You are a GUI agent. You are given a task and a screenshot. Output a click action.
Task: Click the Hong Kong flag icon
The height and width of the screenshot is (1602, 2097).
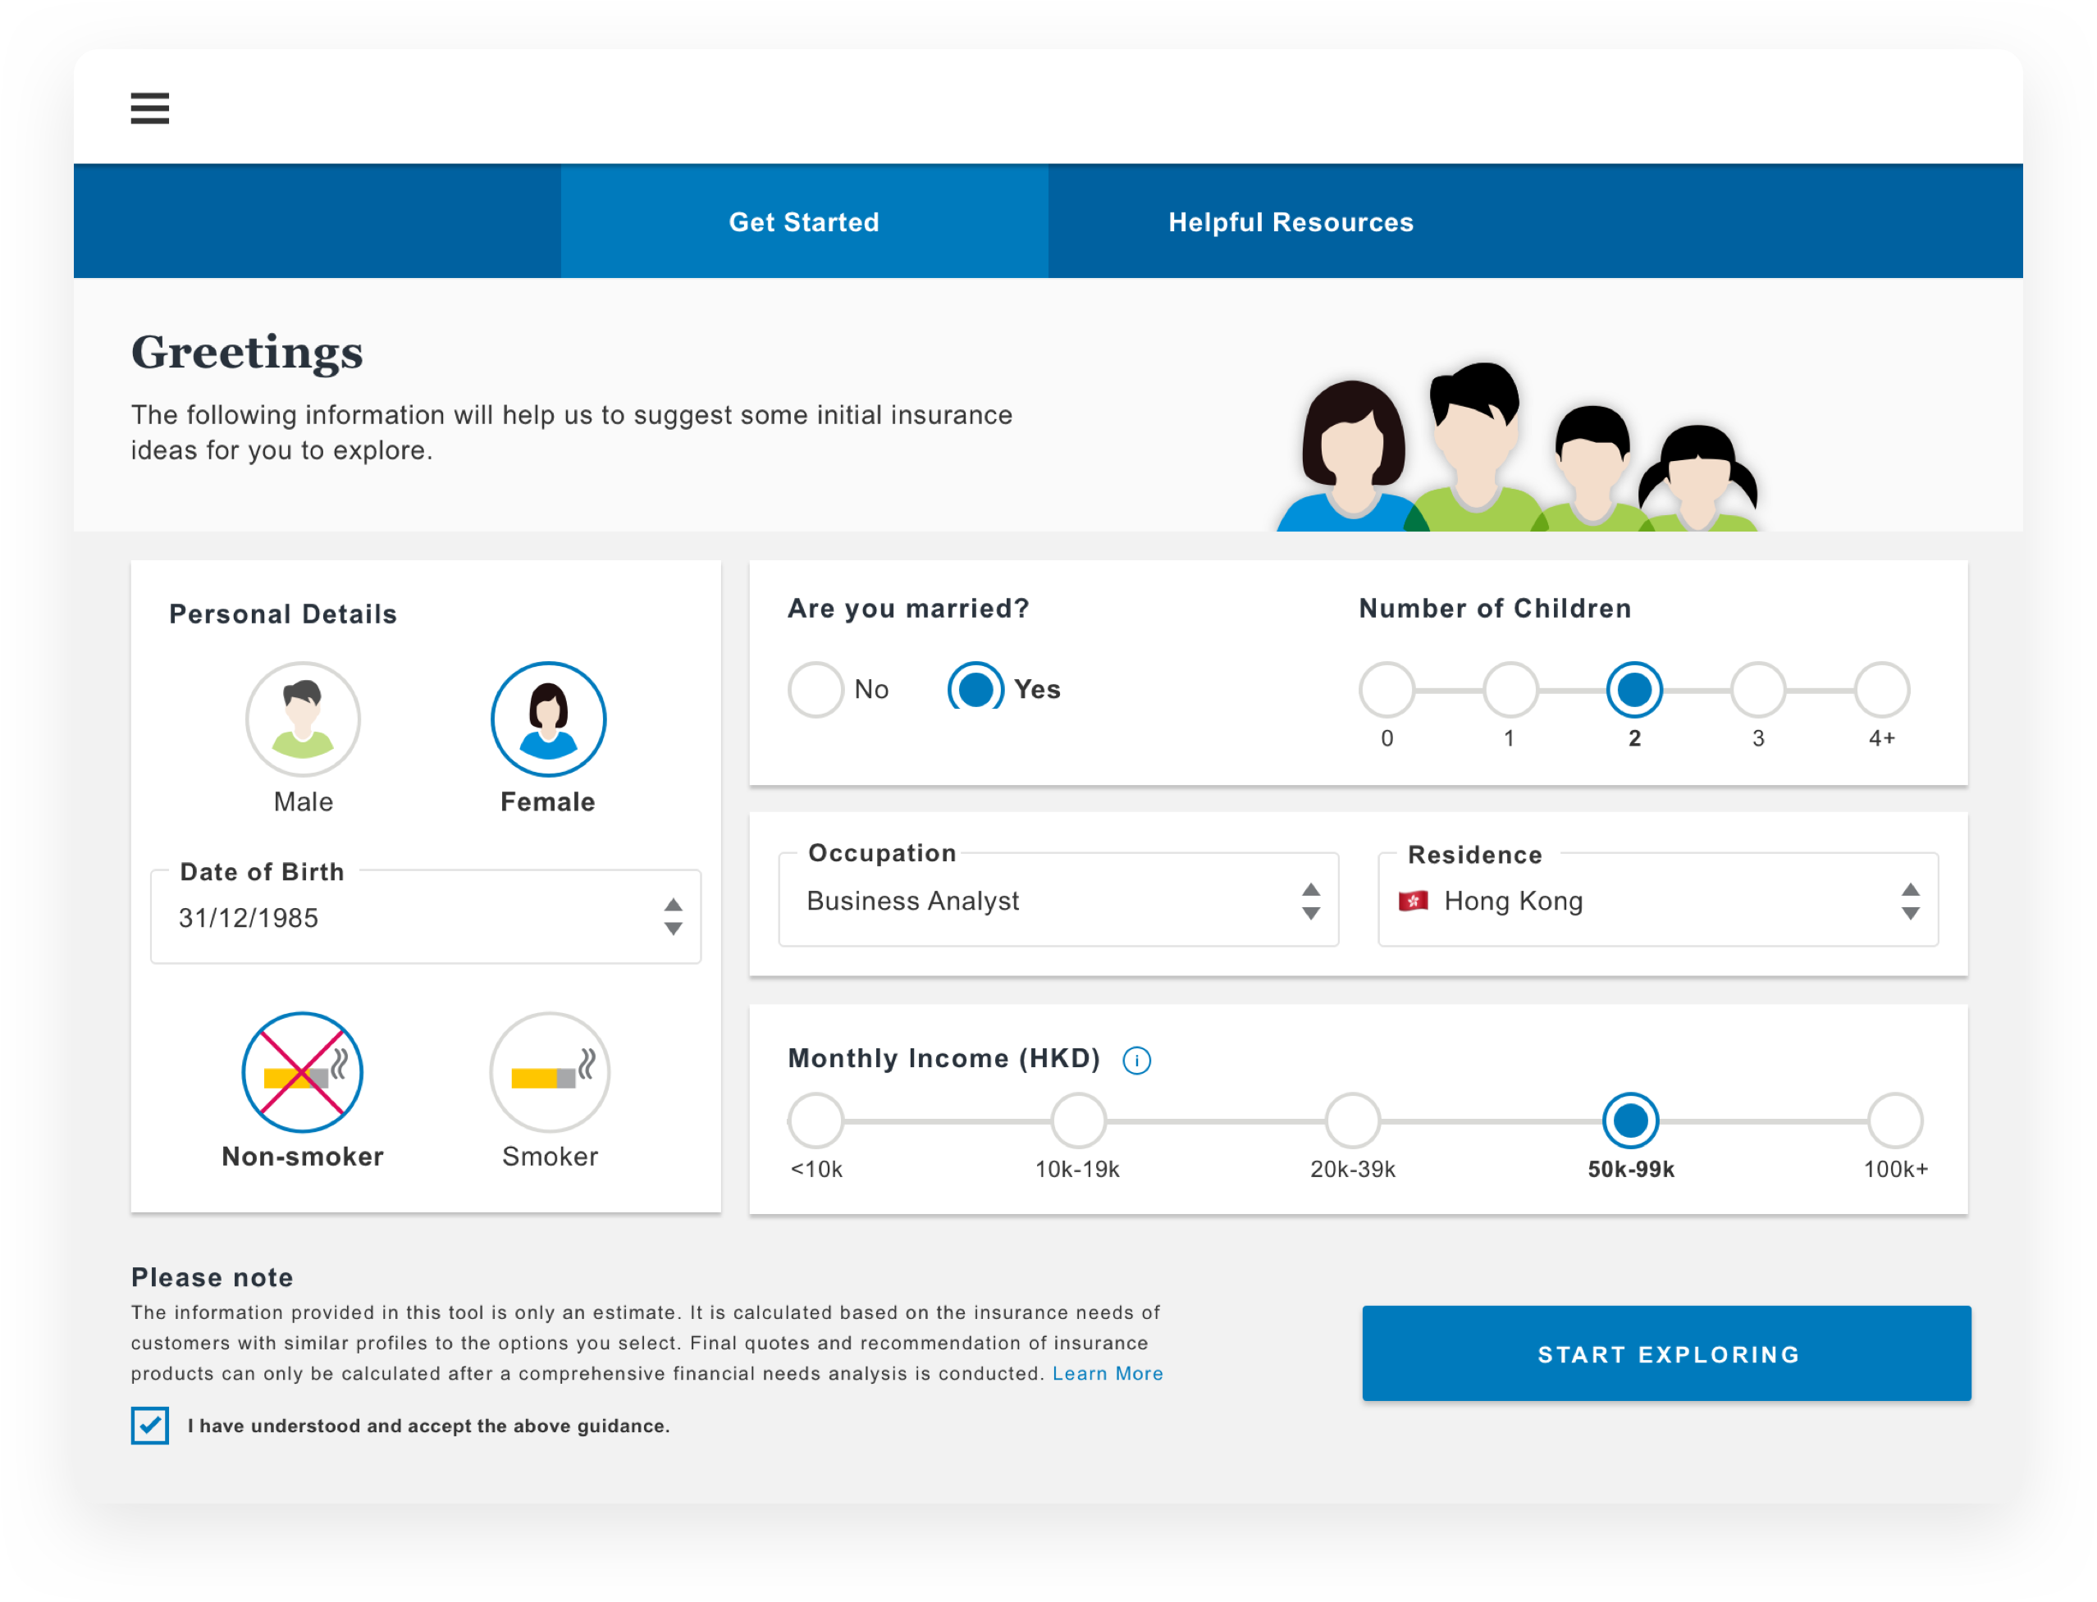(x=1412, y=901)
